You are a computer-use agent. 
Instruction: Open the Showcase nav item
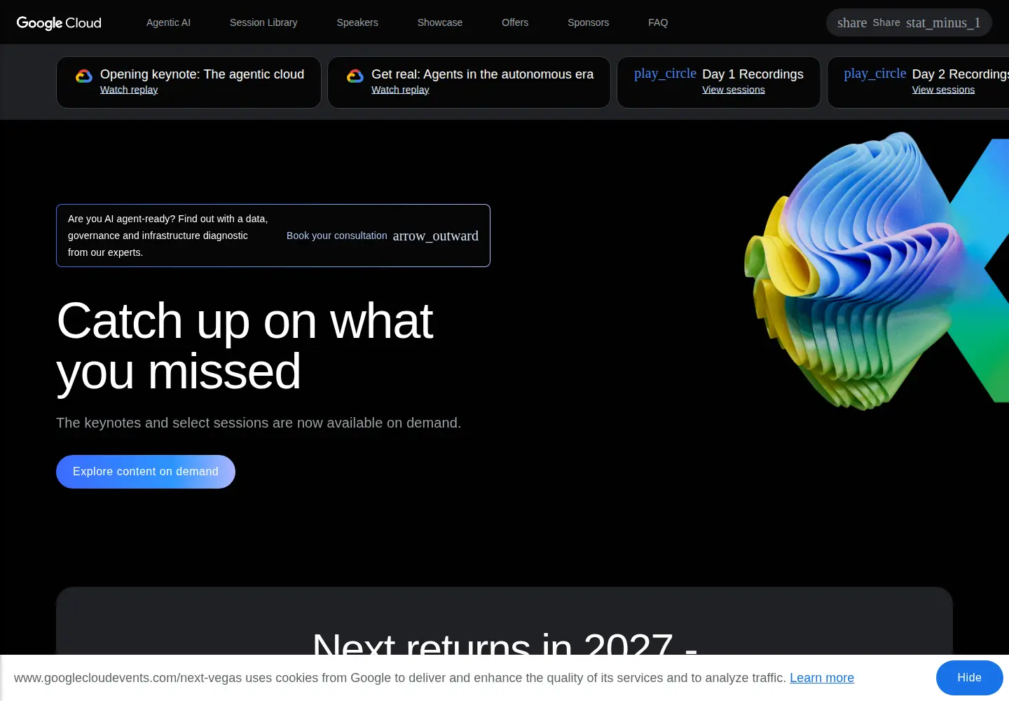click(x=440, y=22)
